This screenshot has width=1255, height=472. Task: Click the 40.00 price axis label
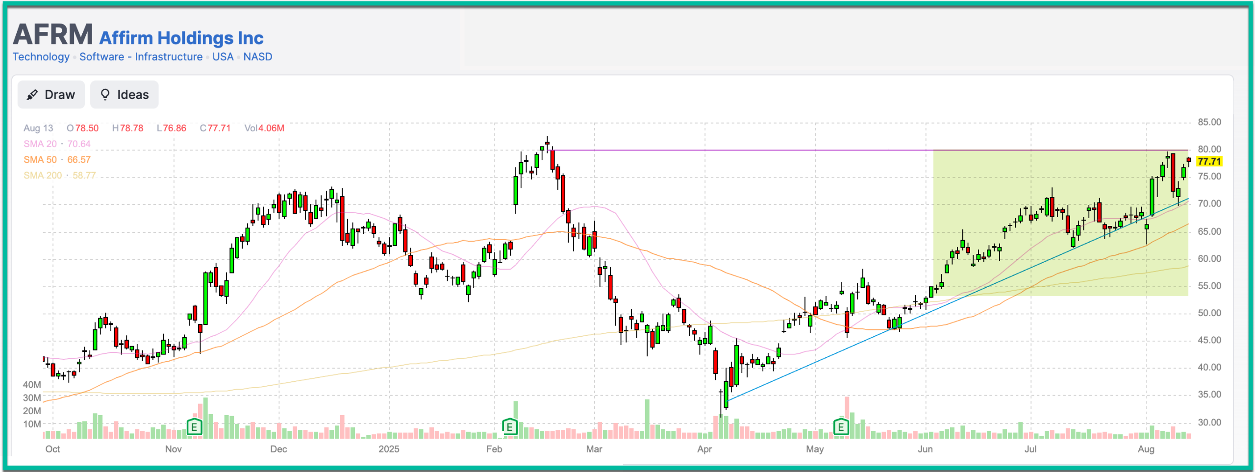coord(1209,367)
